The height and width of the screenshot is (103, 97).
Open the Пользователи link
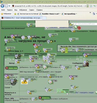[82, 31]
